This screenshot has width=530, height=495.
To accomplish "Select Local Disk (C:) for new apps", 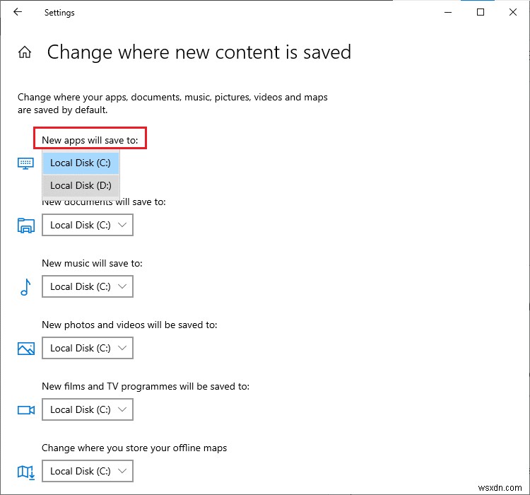I will click(x=81, y=163).
